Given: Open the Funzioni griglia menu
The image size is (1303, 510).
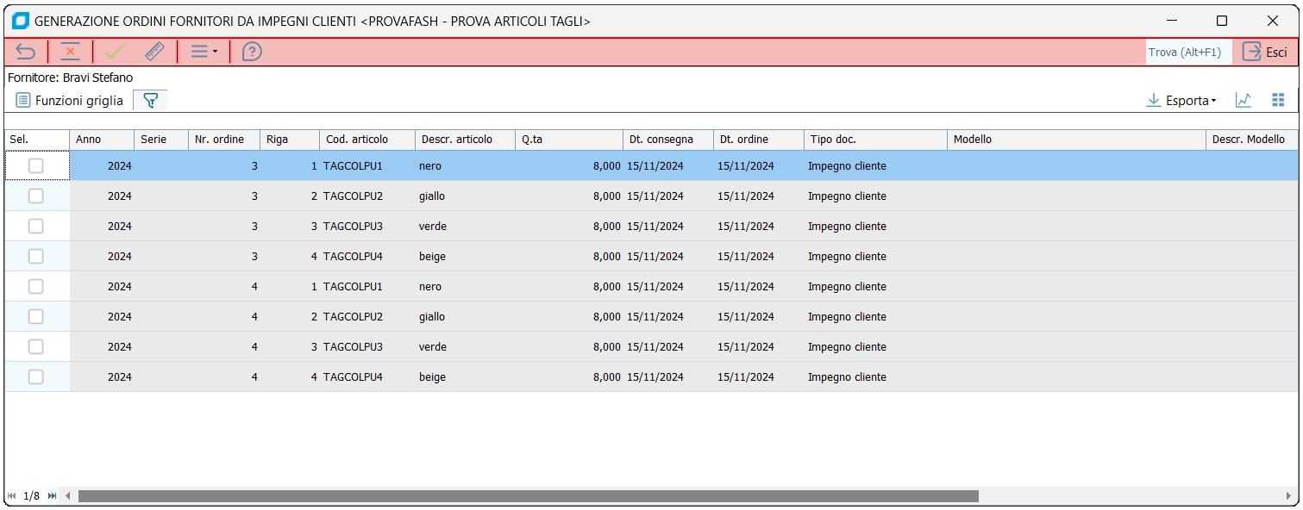Looking at the screenshot, I should (70, 101).
